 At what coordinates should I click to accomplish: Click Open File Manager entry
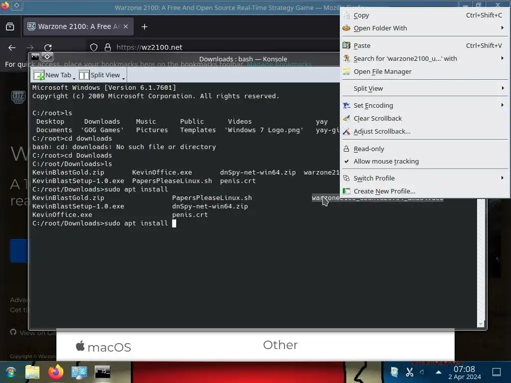(x=425, y=72)
